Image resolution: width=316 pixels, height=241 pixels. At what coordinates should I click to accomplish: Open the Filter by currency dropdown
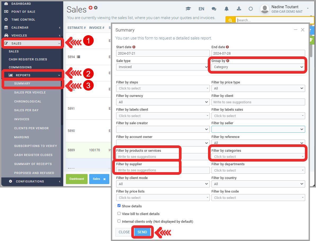click(163, 102)
